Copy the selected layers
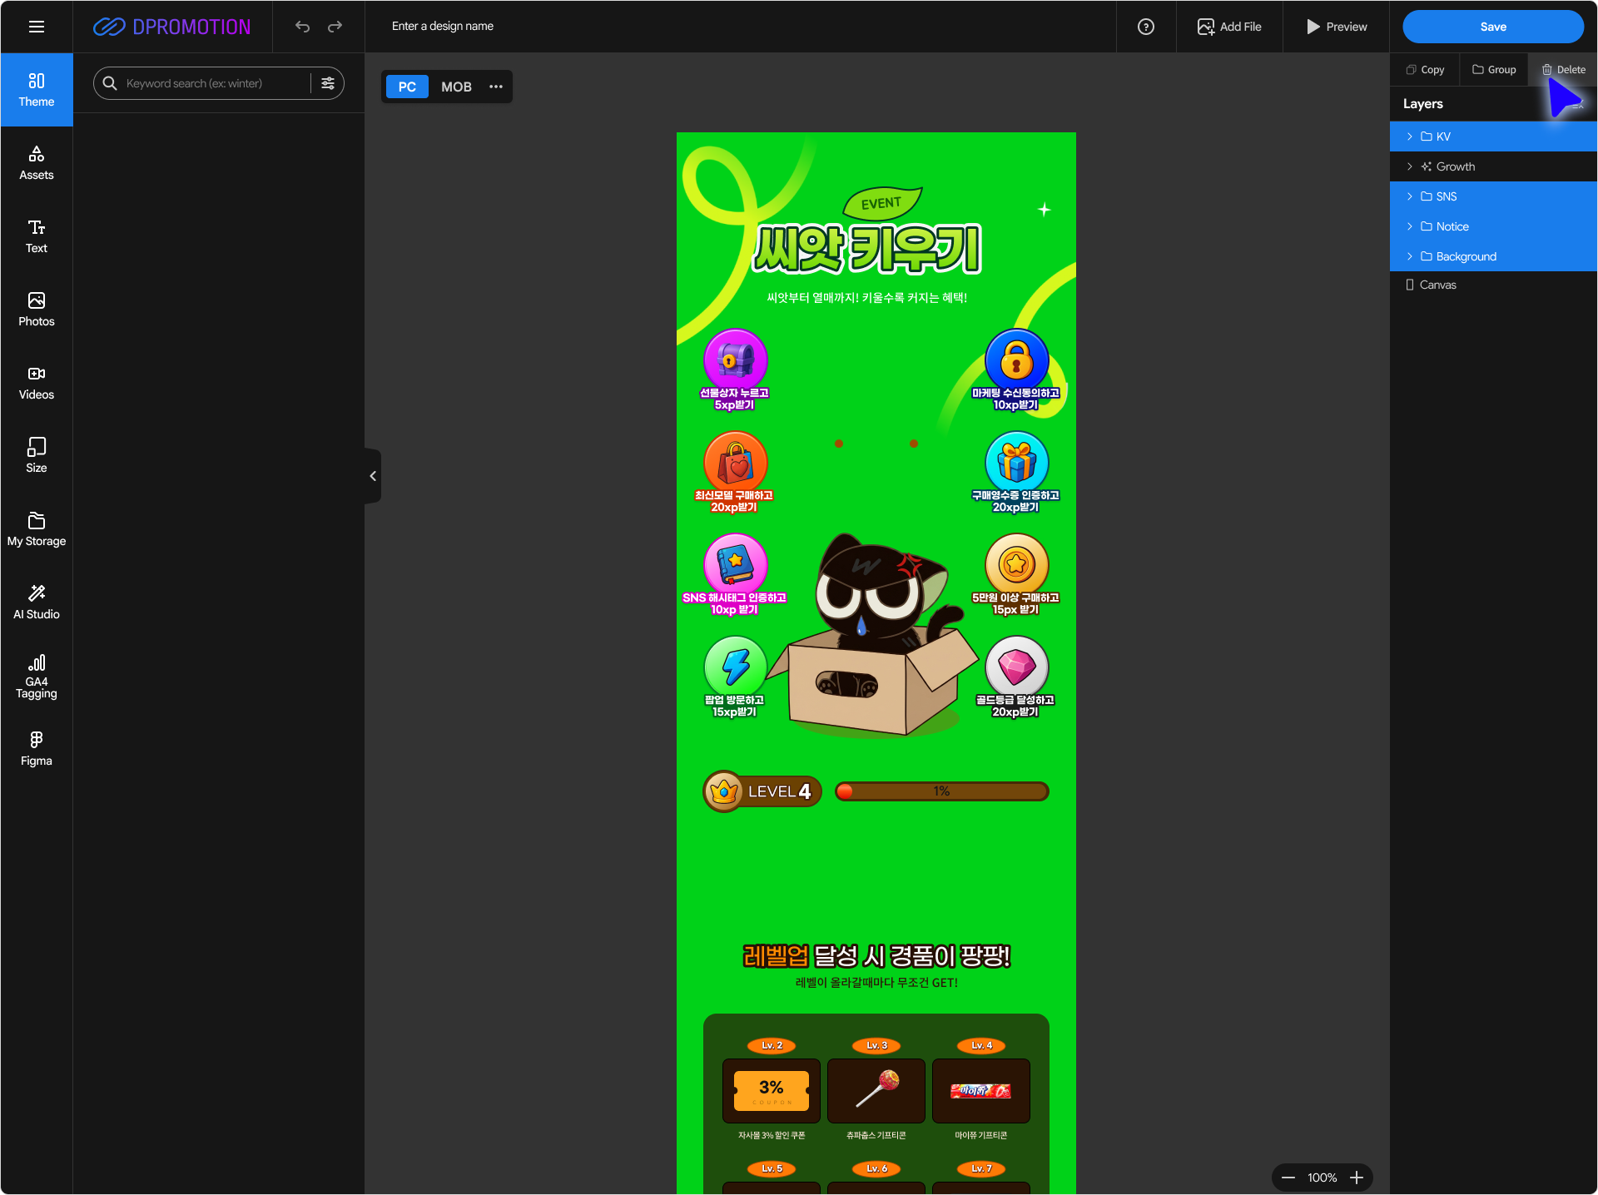This screenshot has width=1598, height=1195. tap(1425, 70)
